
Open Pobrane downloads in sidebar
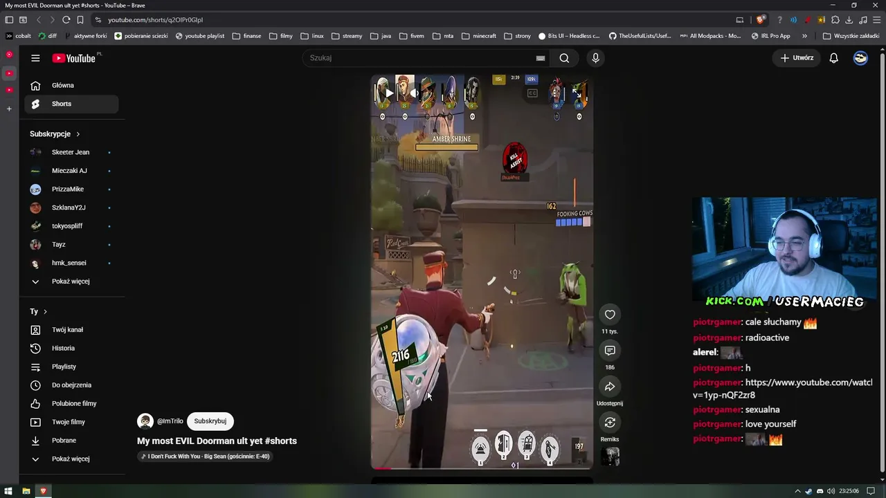71,441
